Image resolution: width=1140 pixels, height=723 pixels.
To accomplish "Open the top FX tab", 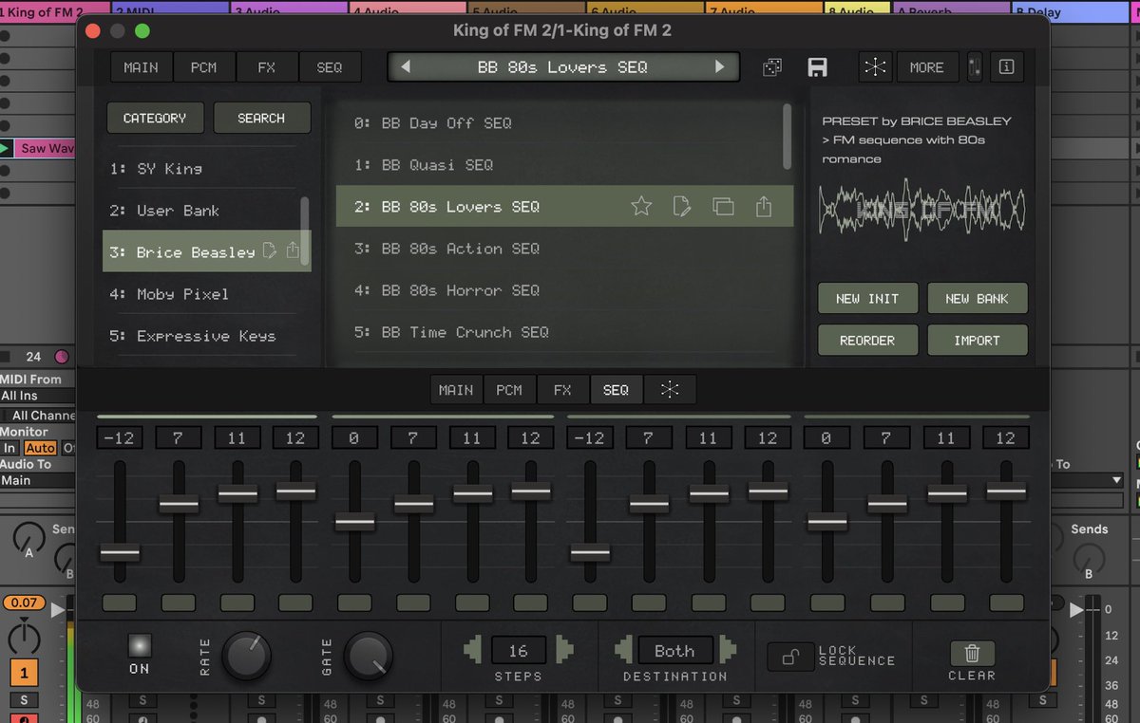I will click(x=267, y=67).
